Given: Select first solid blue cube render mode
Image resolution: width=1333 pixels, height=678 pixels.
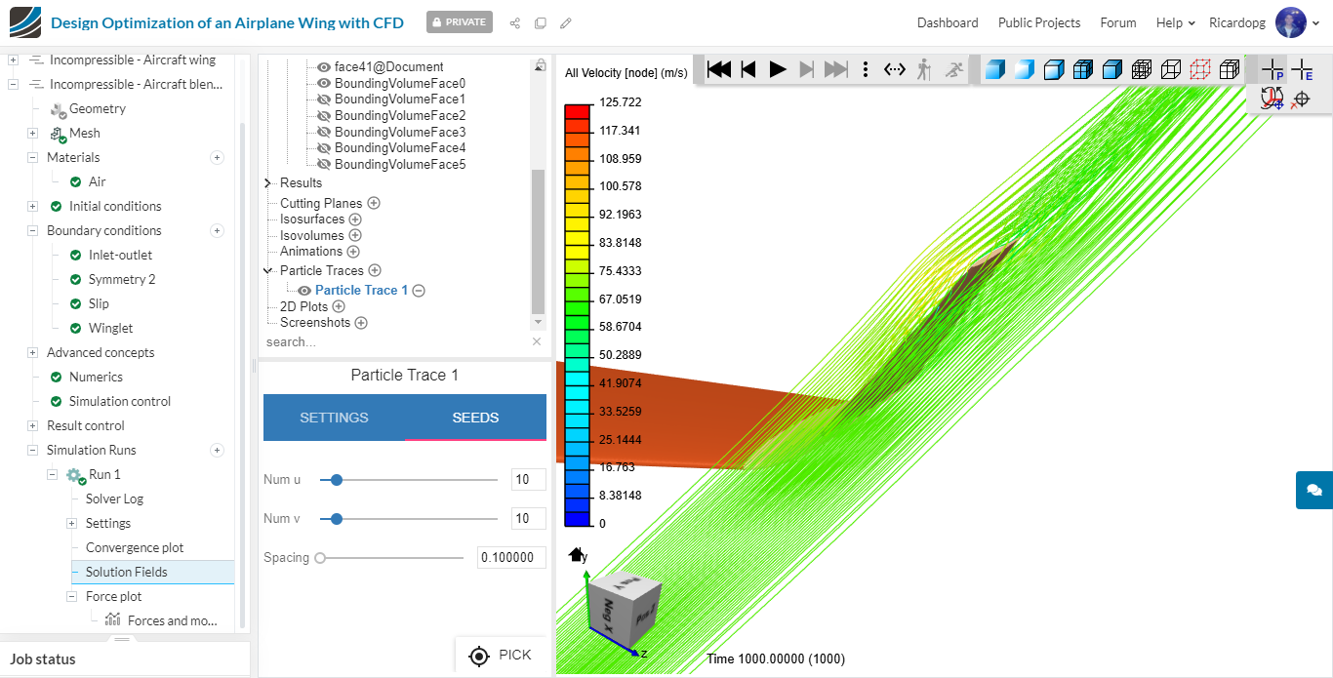Looking at the screenshot, I should pyautogui.click(x=994, y=69).
